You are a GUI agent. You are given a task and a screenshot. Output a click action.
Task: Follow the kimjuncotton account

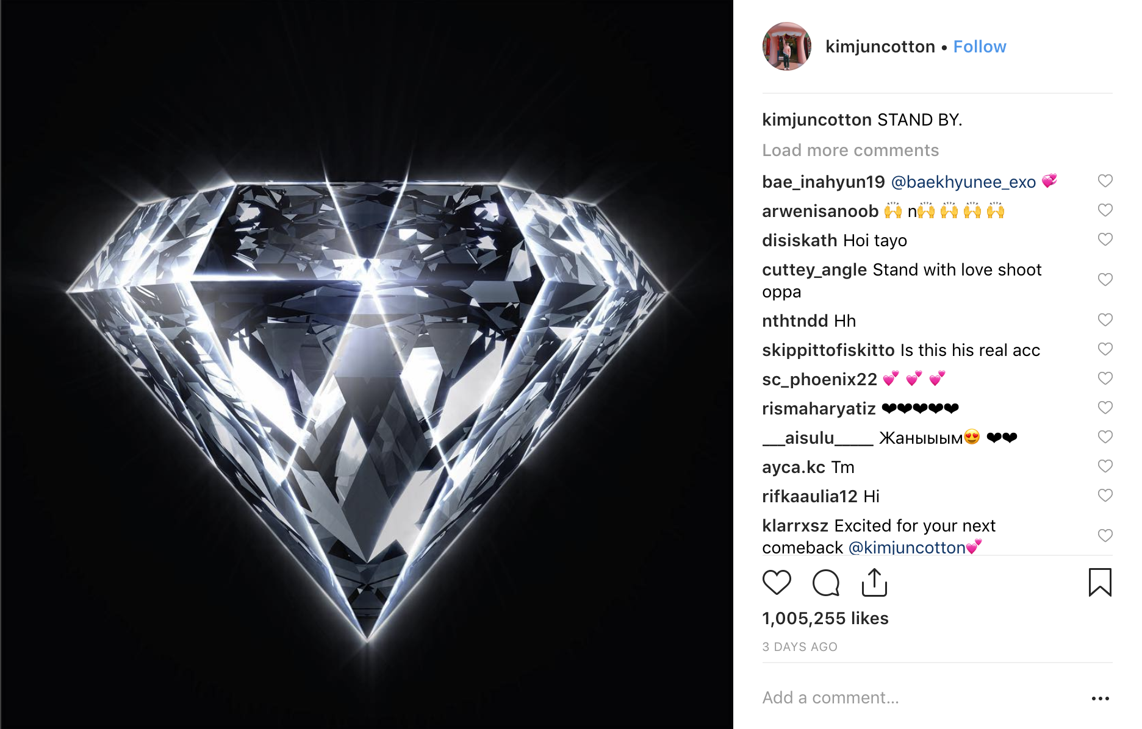coord(979,47)
